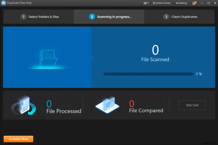The height and width of the screenshot is (145, 218).
Task: Open Settings from the title bar
Action: click(181, 3)
